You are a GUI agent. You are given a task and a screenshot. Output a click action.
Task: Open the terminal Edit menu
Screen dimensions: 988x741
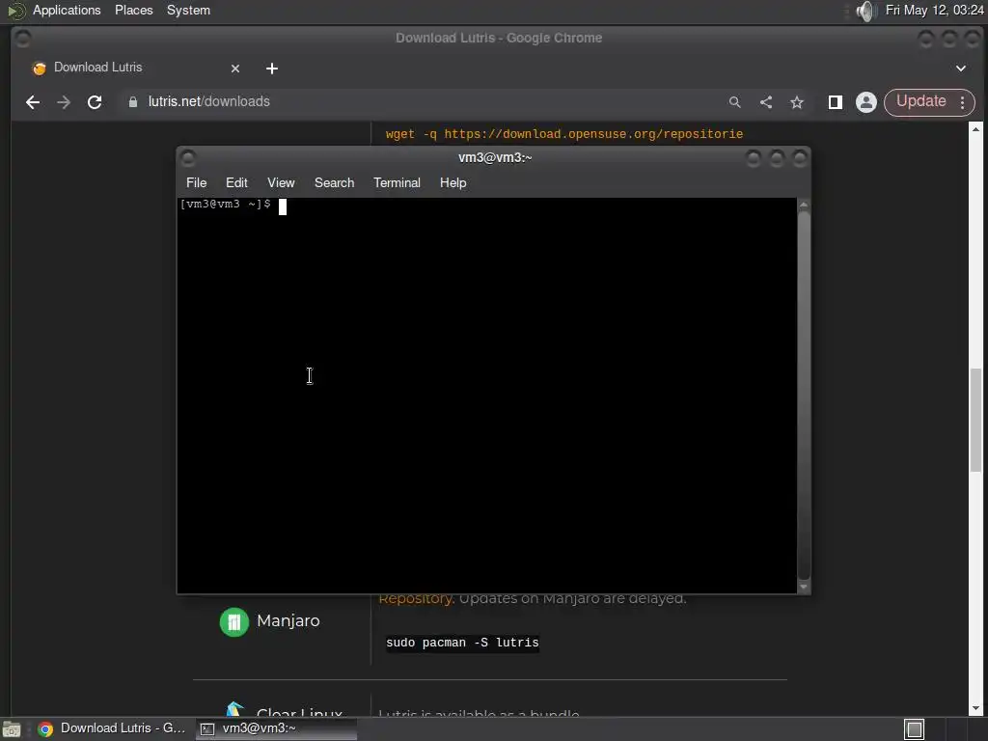(236, 182)
